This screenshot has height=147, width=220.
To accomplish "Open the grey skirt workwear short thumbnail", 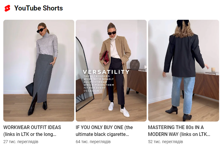I will coord(39,71).
